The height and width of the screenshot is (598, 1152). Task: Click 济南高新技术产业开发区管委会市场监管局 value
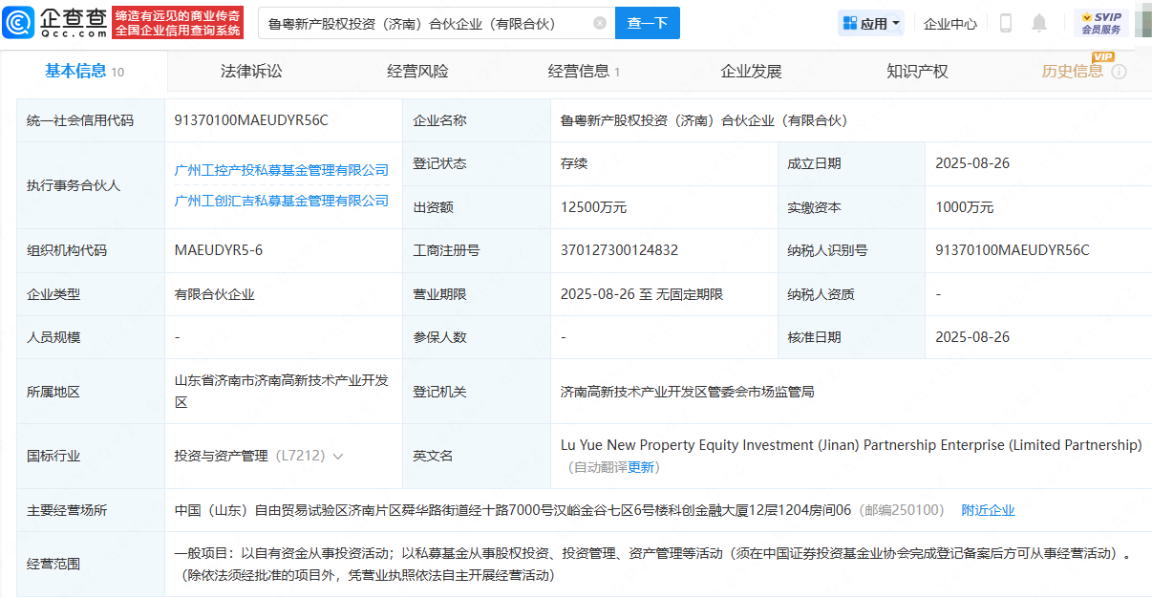(x=687, y=392)
